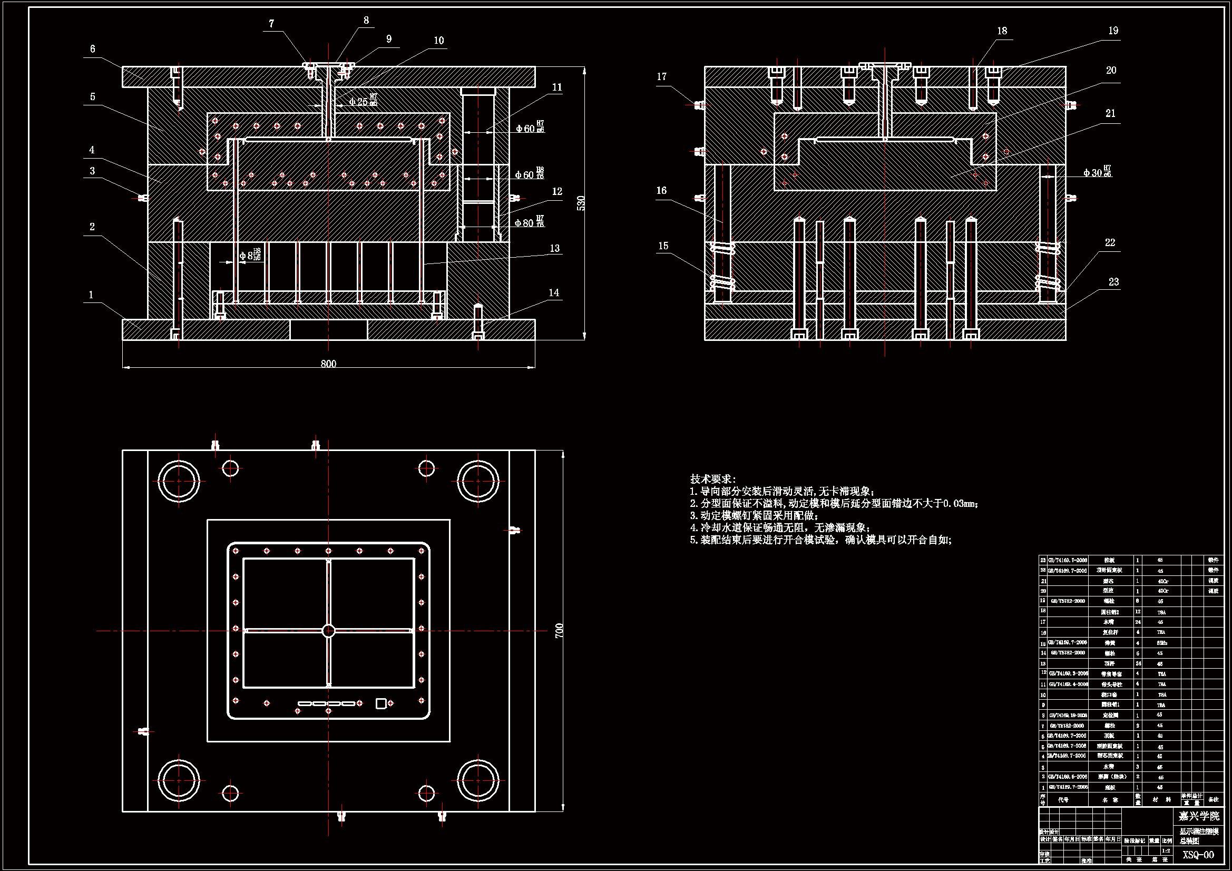The image size is (1232, 871).
Task: Click the Φ8 ejector pin dimension
Action: pos(250,256)
